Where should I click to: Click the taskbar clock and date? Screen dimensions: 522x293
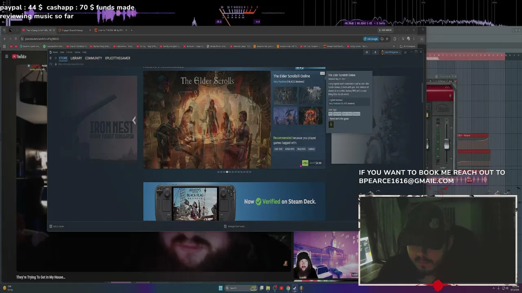[516, 288]
